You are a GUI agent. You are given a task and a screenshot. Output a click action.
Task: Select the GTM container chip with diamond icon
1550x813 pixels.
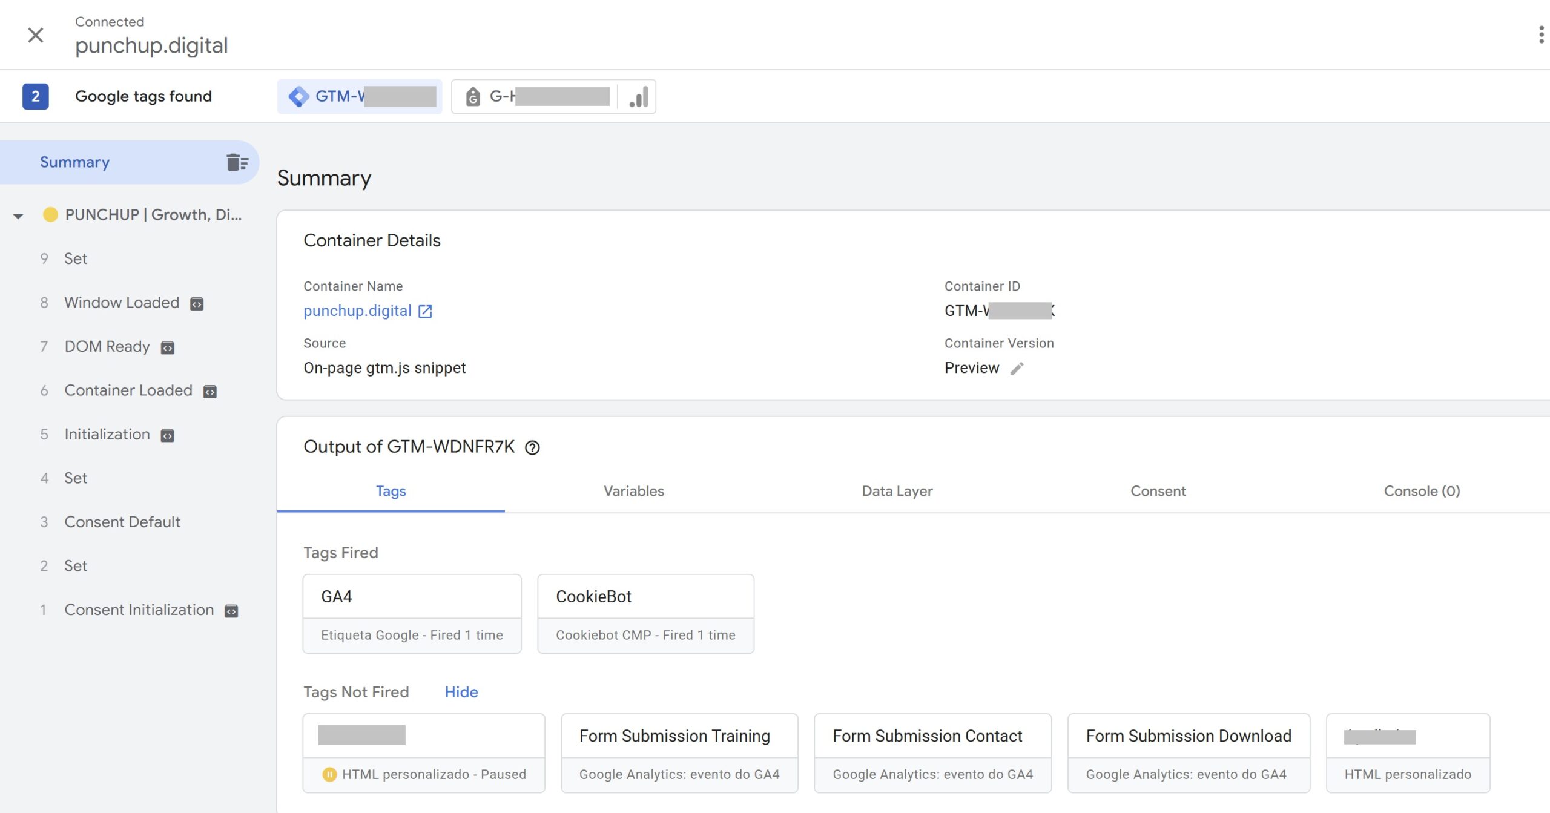pos(360,96)
